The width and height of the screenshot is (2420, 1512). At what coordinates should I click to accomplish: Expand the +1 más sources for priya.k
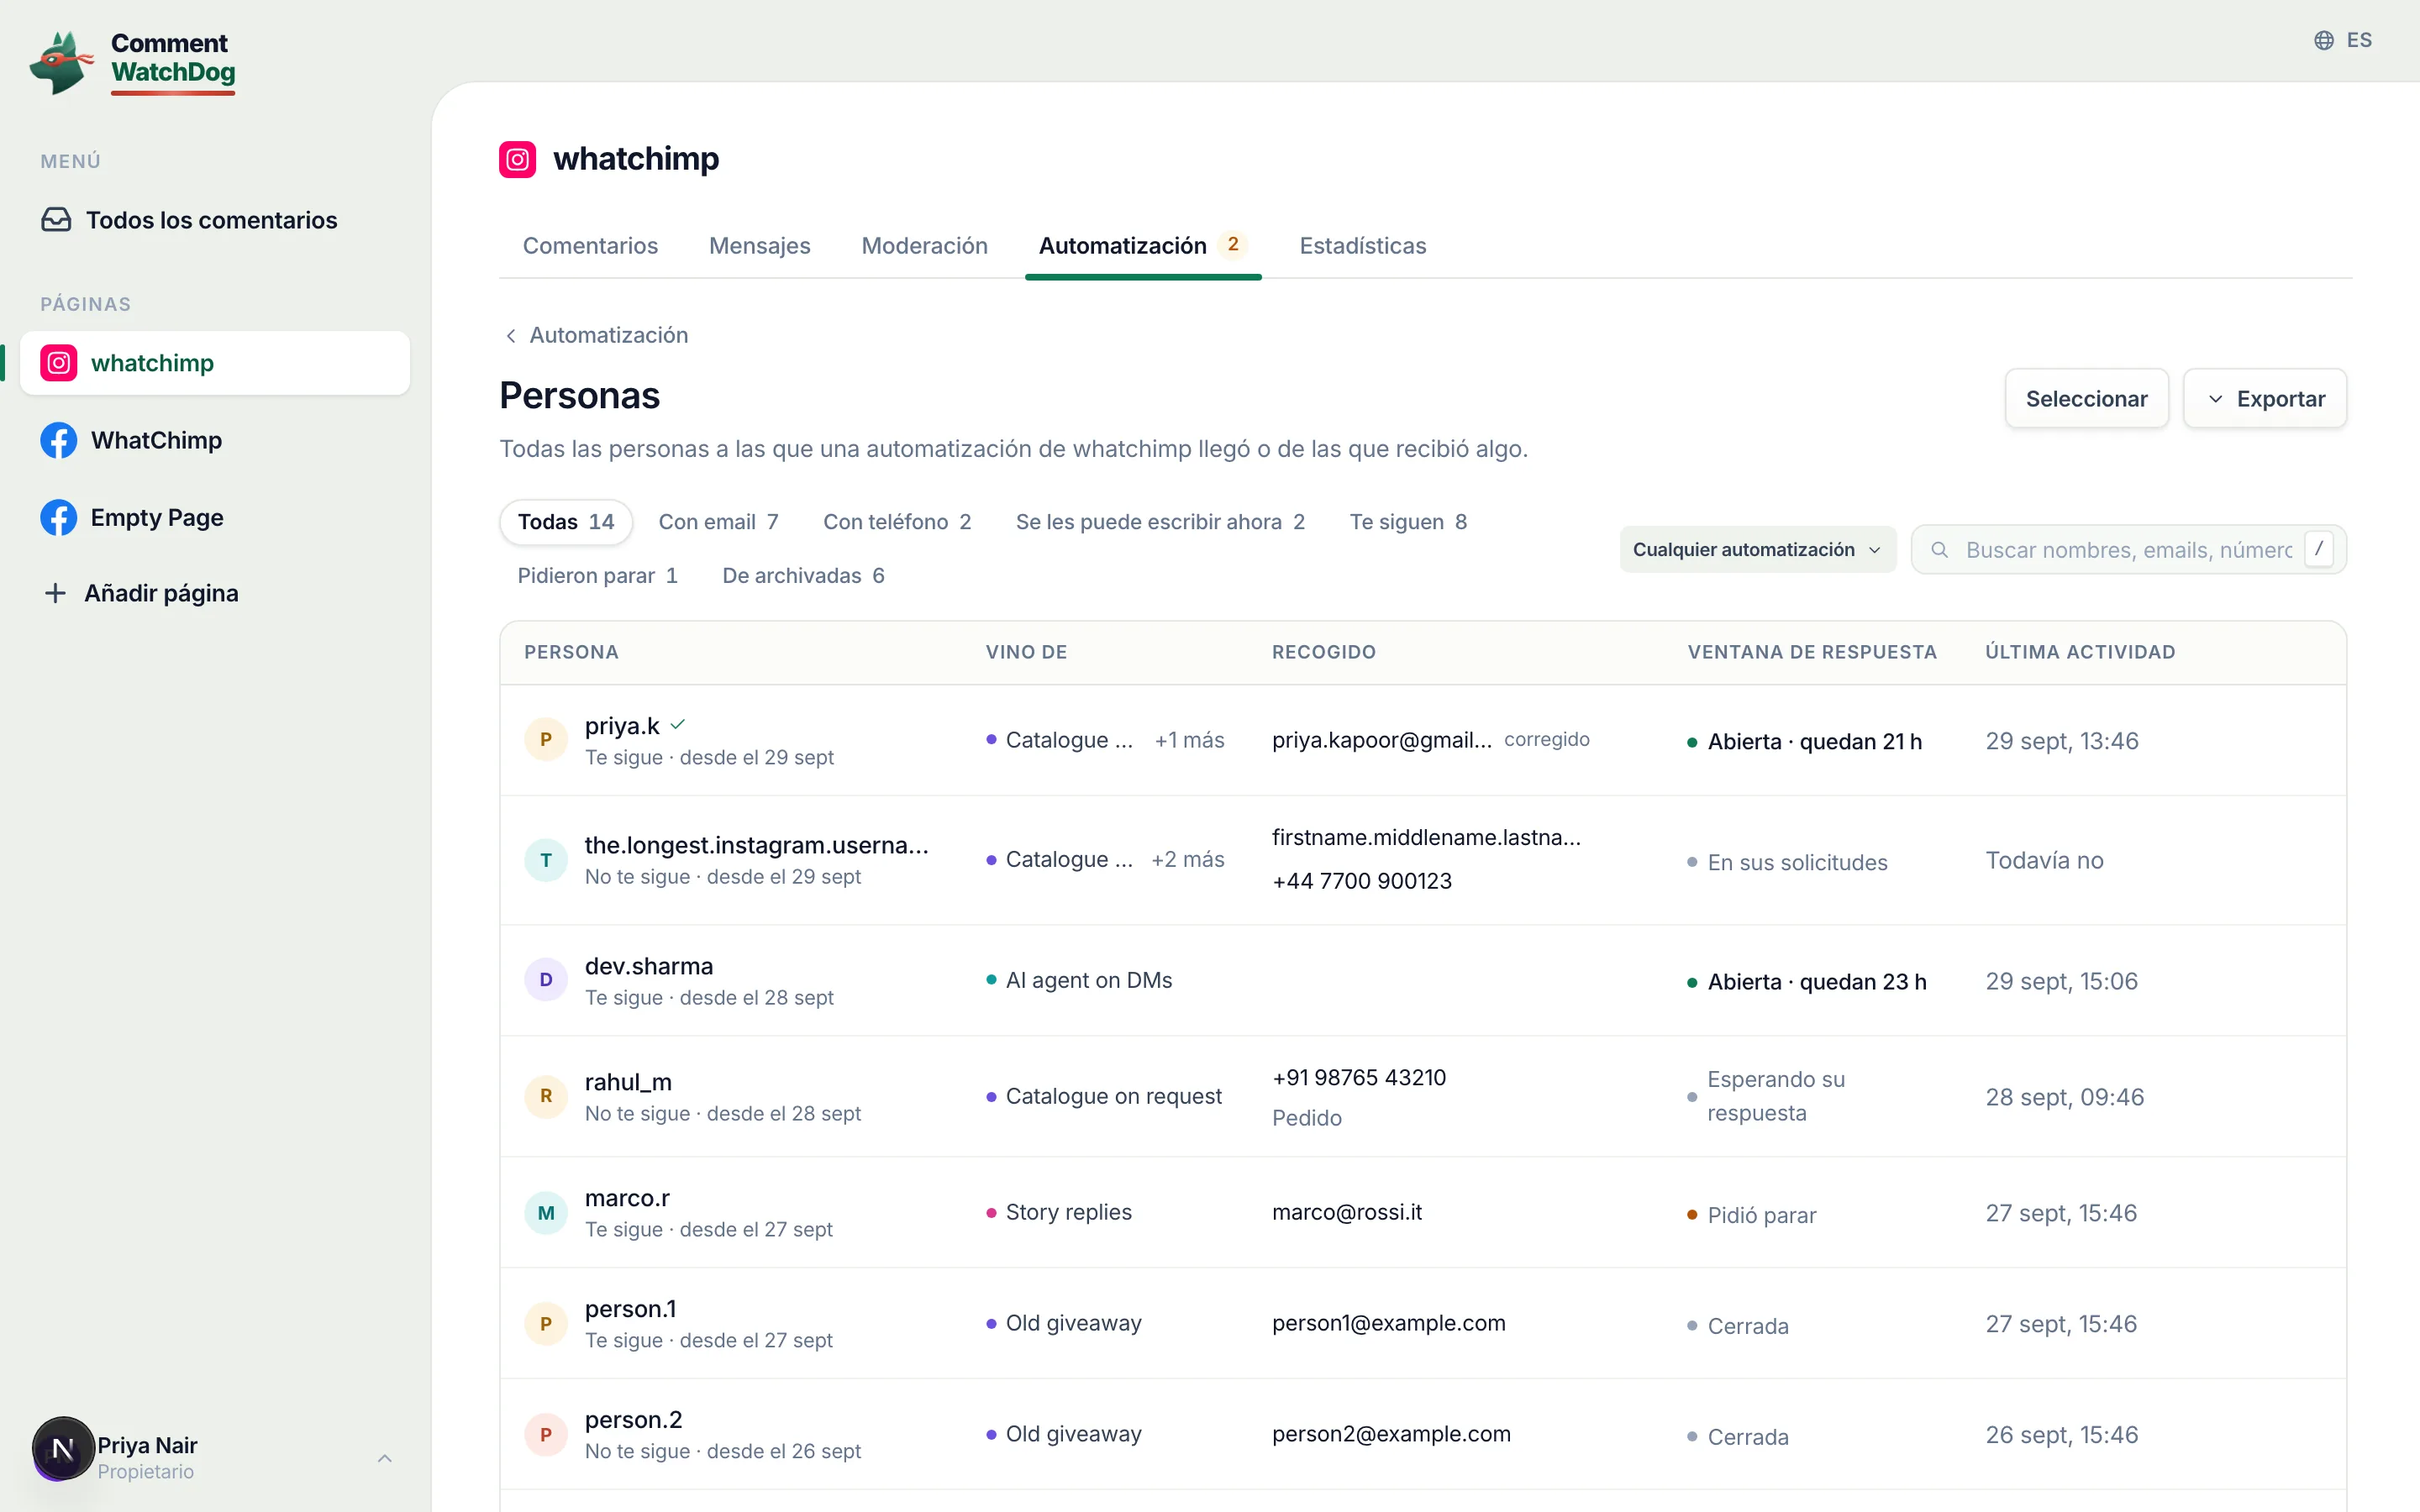pos(1189,740)
